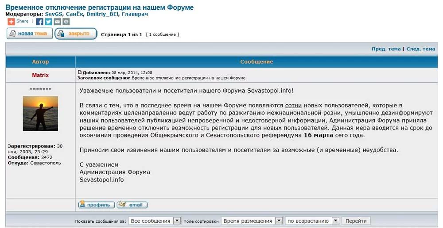The image size is (443, 228).
Task: Click Откуда: Севастополь text
Action: pos(34,163)
